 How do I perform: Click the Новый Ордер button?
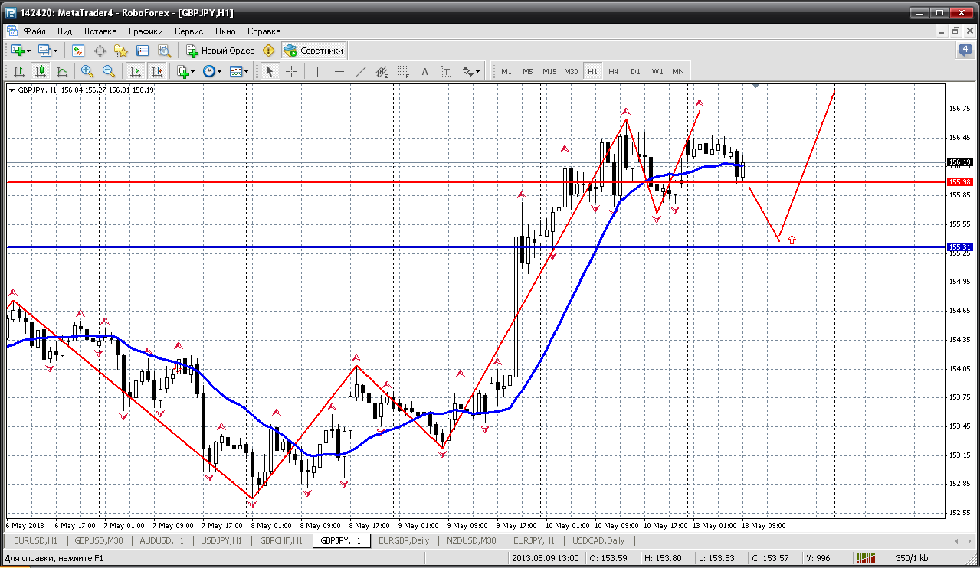(x=221, y=51)
